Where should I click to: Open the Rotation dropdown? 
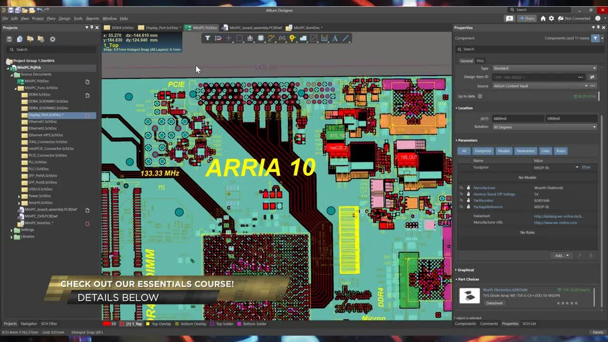594,127
